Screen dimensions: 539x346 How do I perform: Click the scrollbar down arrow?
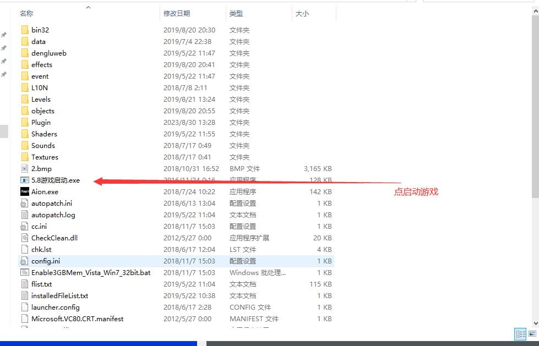click(535, 323)
